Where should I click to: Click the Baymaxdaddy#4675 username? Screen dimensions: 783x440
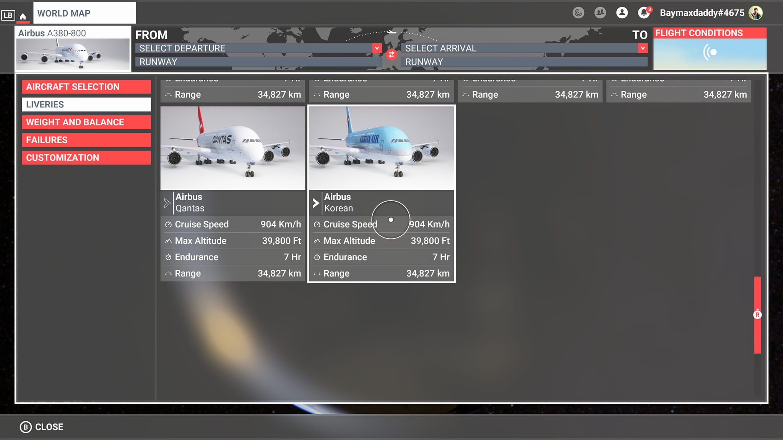[x=702, y=13]
